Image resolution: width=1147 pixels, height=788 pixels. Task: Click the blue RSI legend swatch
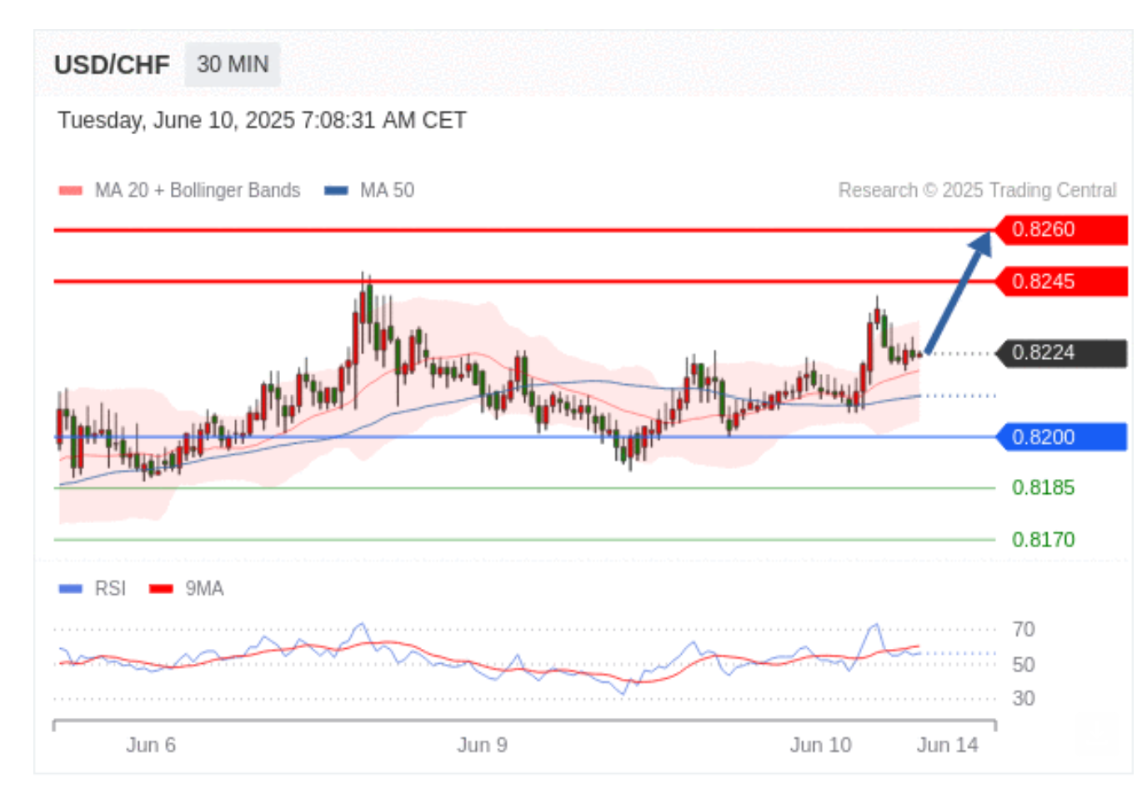click(x=71, y=589)
